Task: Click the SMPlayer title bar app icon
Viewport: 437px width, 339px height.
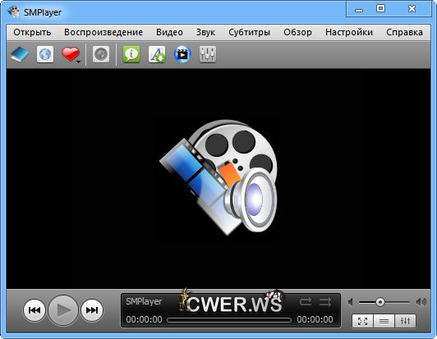Action: point(14,12)
